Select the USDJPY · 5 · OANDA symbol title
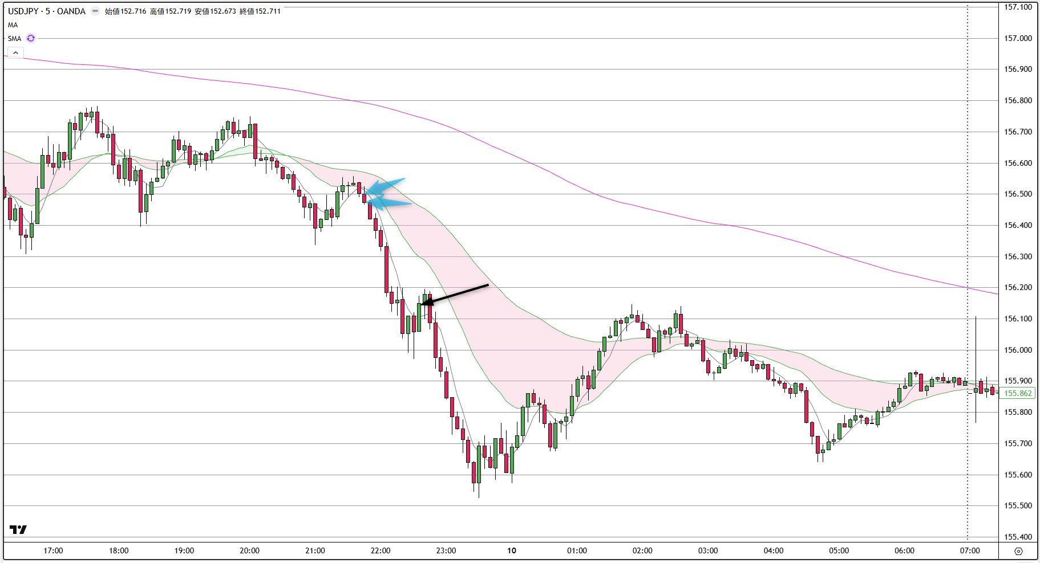Screen dimensions: 1040x563 point(46,11)
